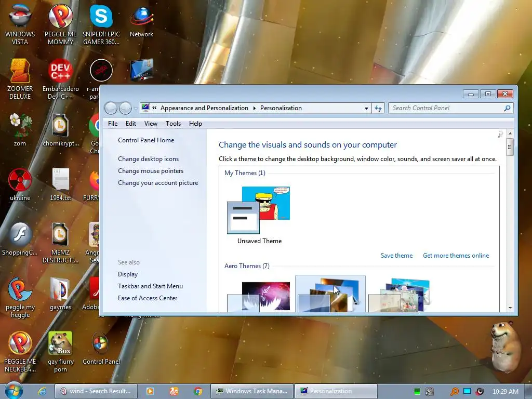Open the gaymes folder icon
The image size is (532, 399).
60,294
